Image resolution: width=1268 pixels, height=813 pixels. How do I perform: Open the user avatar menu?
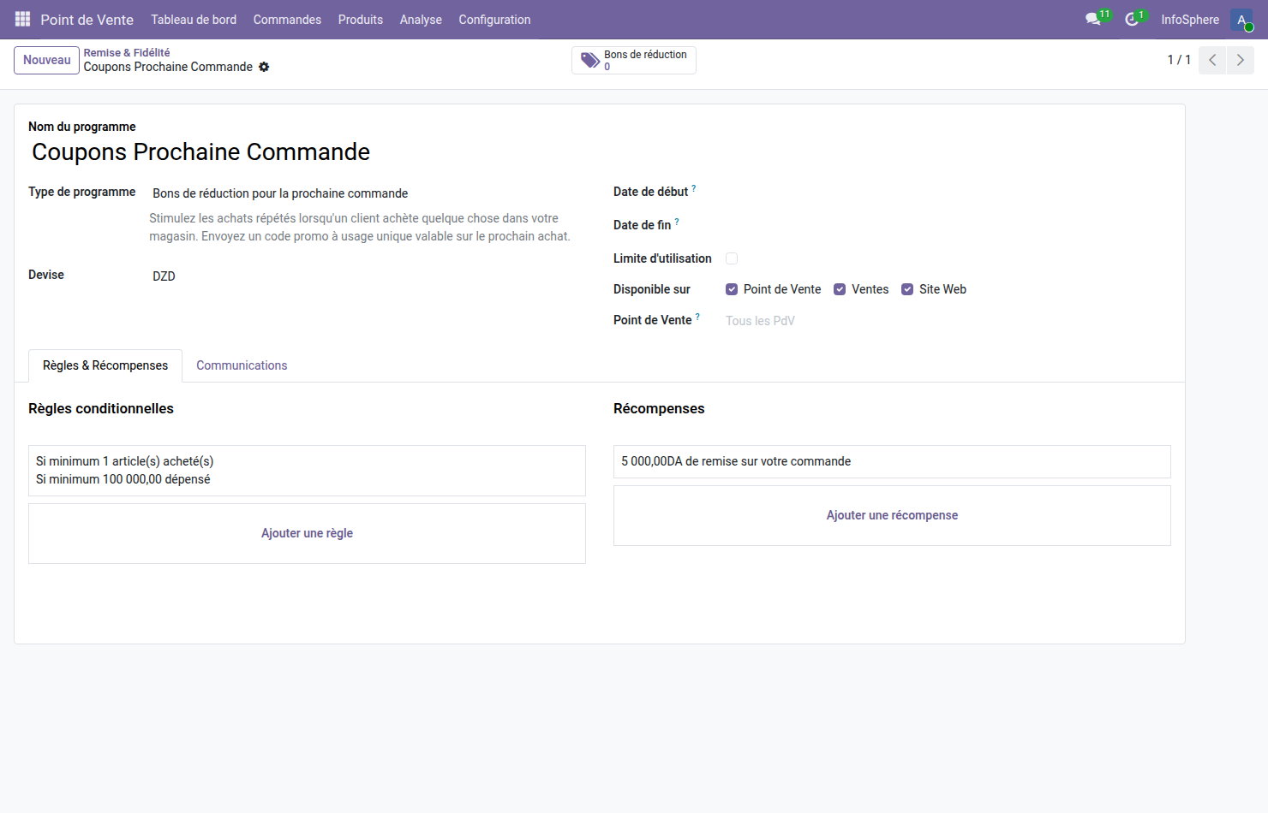pyautogui.click(x=1242, y=19)
